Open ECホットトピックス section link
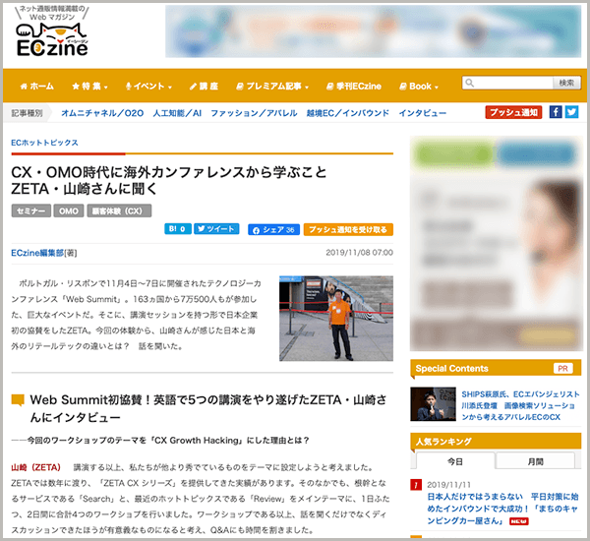The width and height of the screenshot is (590, 541). (x=45, y=143)
